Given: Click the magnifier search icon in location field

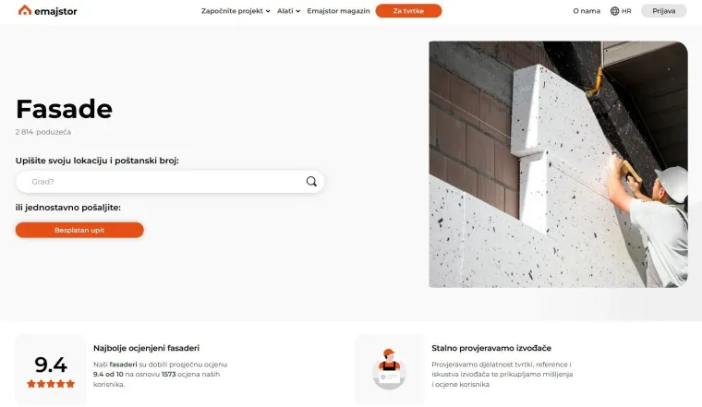Looking at the screenshot, I should point(311,181).
